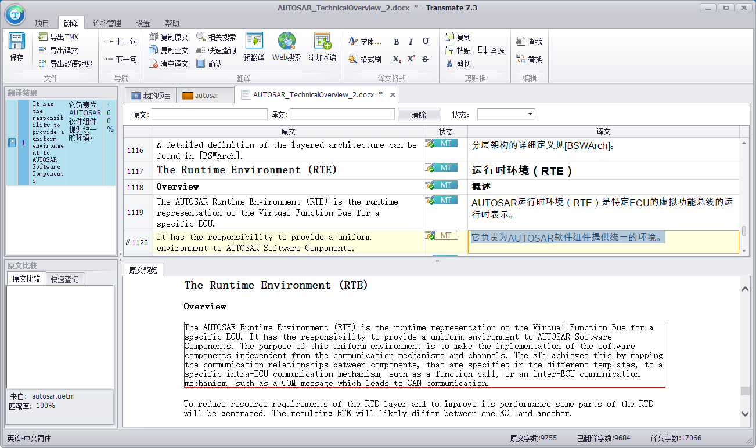Click the 清除 clear button
756x448 pixels.
(x=419, y=115)
